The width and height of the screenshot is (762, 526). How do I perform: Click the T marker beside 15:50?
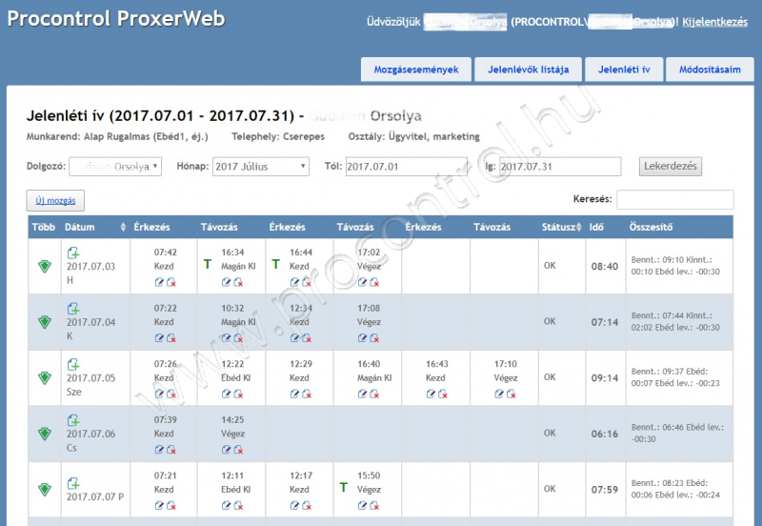click(344, 487)
